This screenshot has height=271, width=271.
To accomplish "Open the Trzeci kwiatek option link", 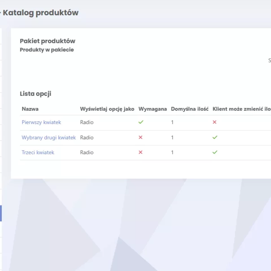I will click(x=38, y=152).
